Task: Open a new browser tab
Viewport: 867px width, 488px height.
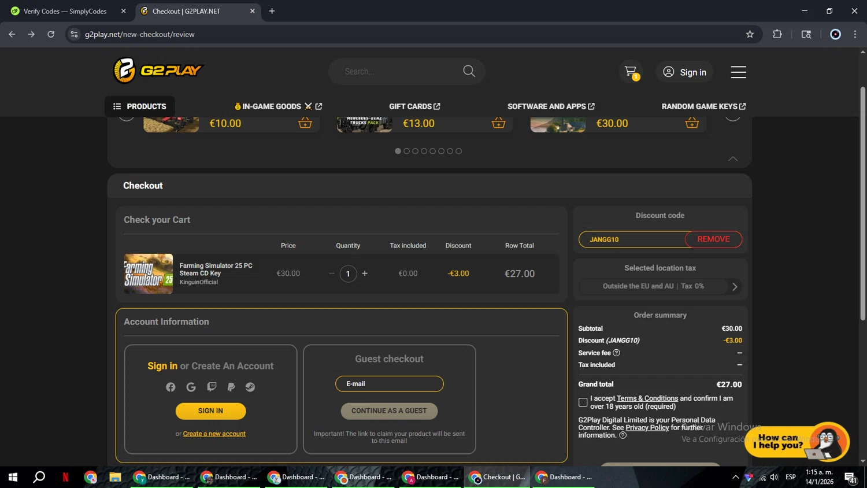Action: click(272, 11)
